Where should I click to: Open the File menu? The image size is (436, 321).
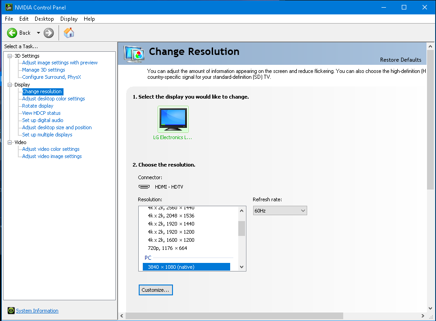click(9, 19)
